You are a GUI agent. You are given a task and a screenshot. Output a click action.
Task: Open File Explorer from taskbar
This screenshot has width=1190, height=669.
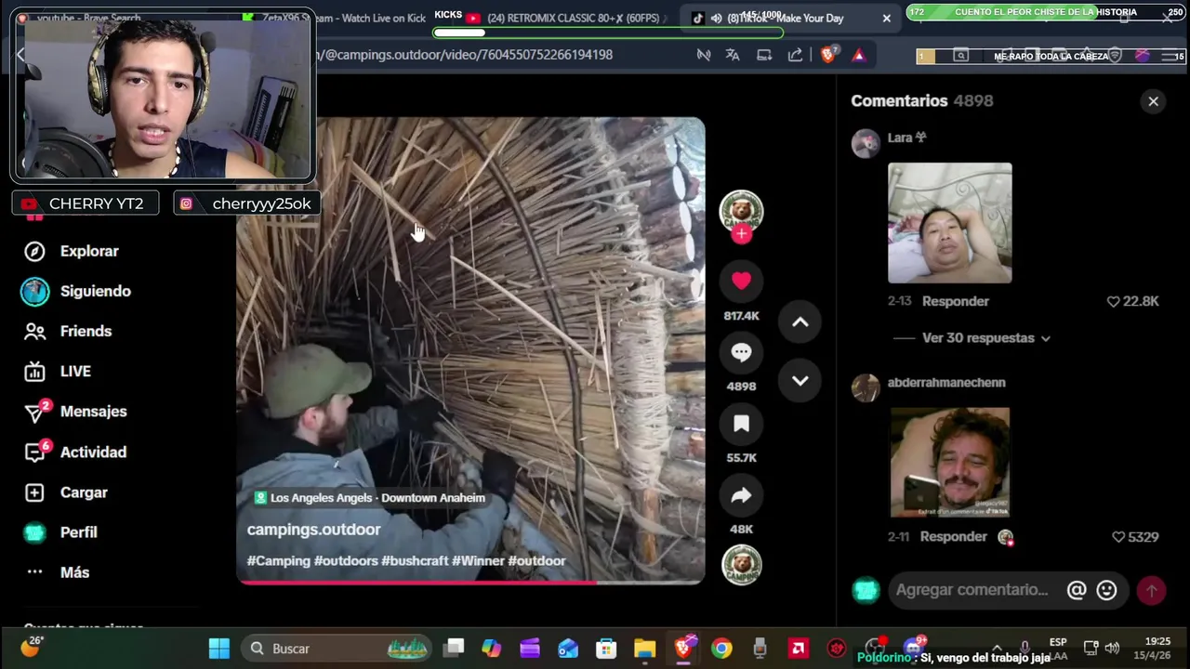coord(644,649)
